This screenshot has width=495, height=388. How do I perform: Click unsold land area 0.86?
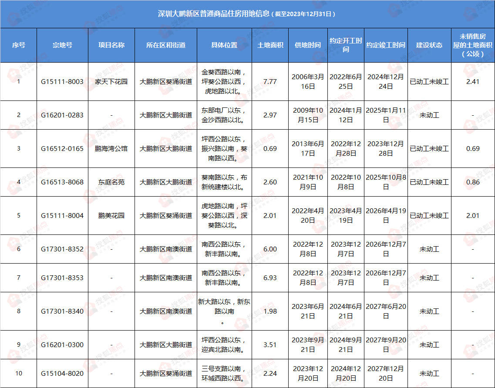(473, 182)
